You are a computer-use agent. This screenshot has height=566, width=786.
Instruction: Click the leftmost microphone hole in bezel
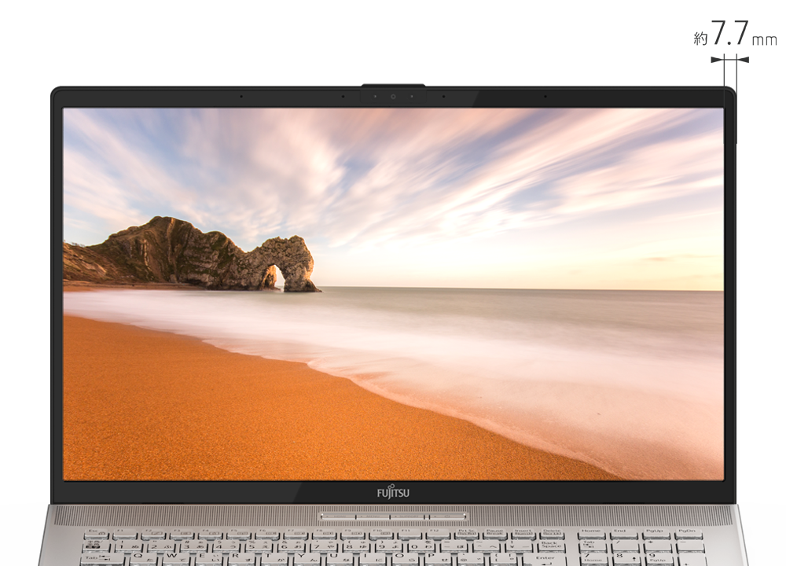[241, 97]
